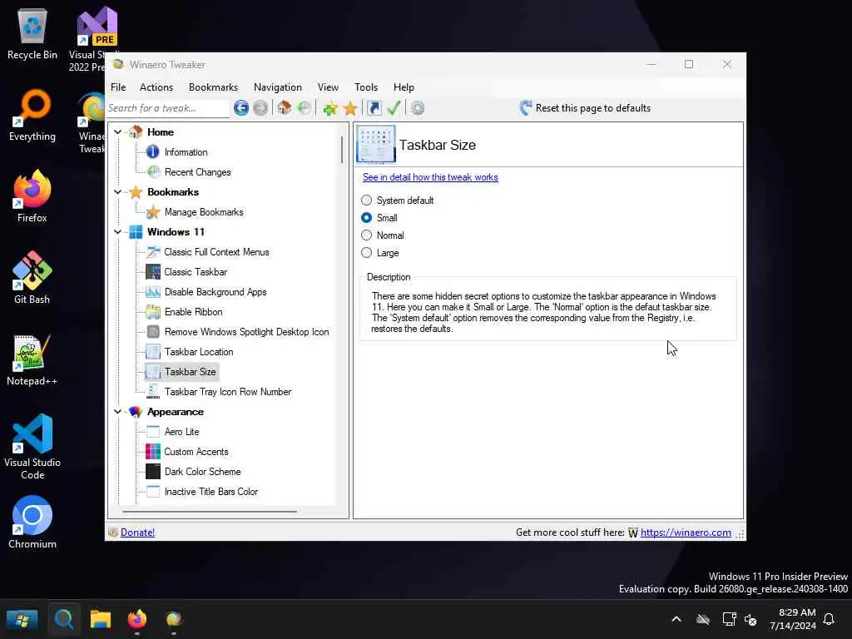Click the Search for a tweak field
Image resolution: width=852 pixels, height=639 pixels.
pos(167,108)
